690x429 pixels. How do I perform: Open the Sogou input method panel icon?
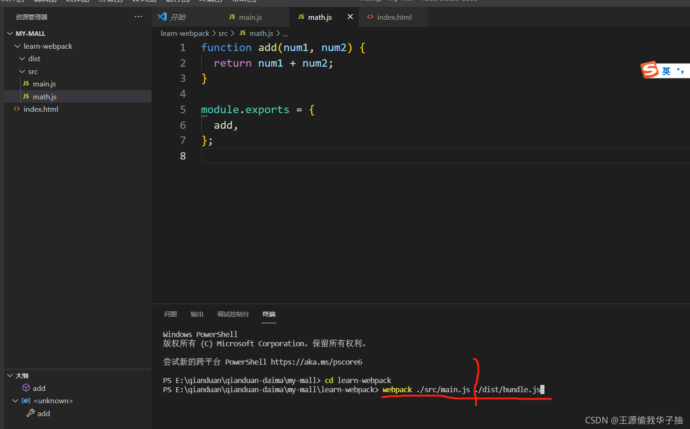(649, 70)
